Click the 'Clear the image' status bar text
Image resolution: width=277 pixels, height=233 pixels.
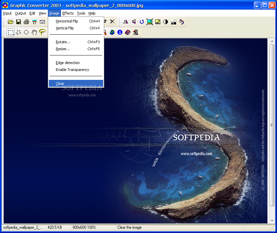(130, 227)
